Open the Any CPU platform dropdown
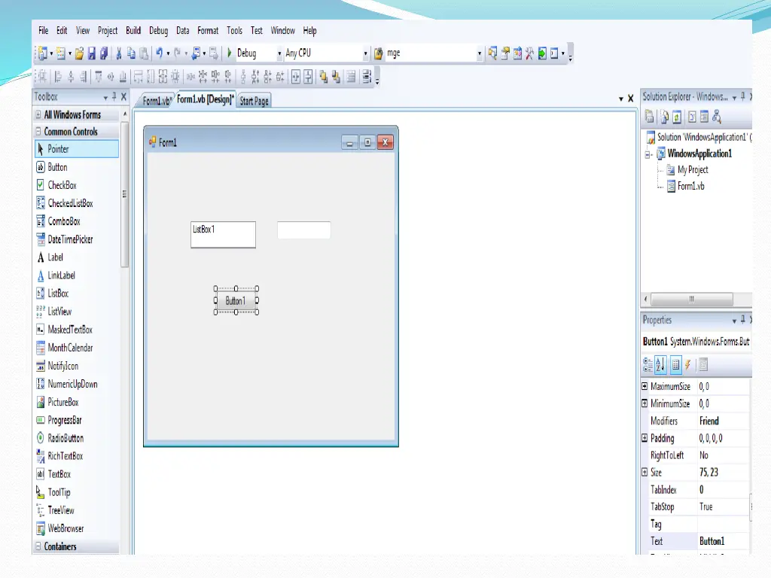The width and height of the screenshot is (771, 578). (x=365, y=53)
